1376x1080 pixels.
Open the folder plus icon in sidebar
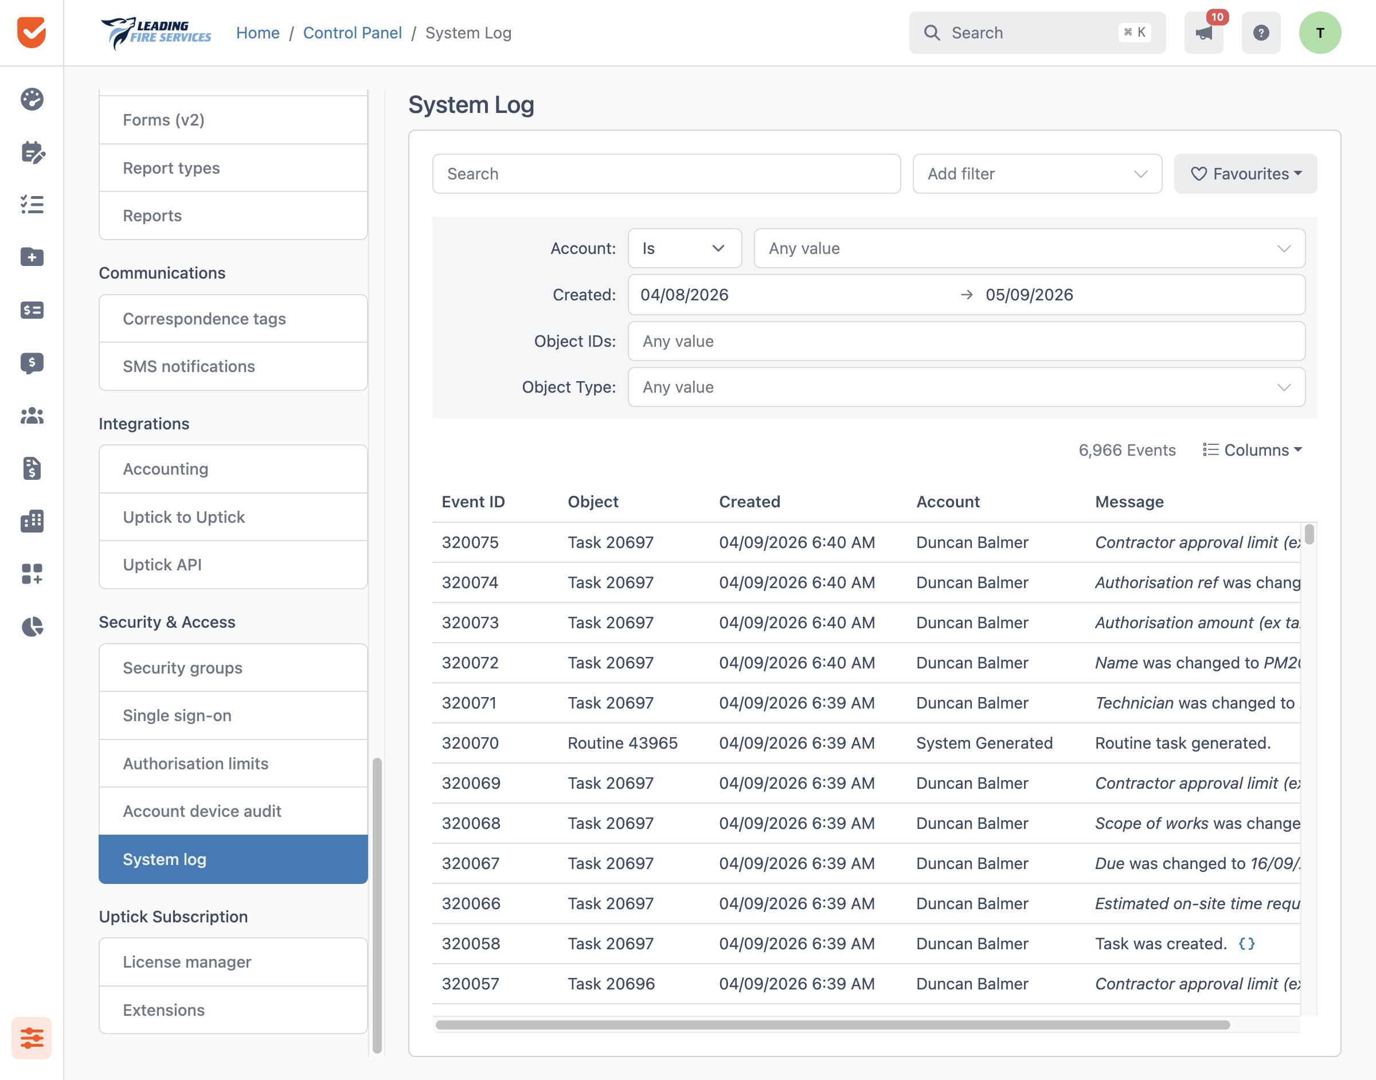point(32,257)
